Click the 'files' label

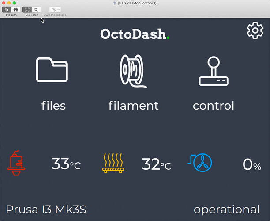[x=53, y=105]
